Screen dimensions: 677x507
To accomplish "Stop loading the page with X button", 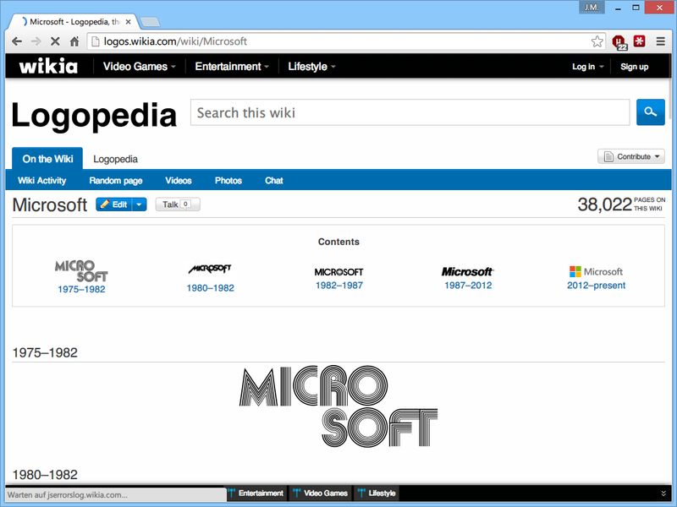I will (55, 41).
